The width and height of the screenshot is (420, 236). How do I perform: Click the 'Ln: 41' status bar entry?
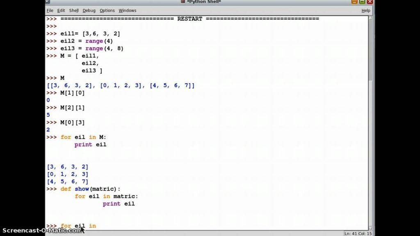pos(351,234)
